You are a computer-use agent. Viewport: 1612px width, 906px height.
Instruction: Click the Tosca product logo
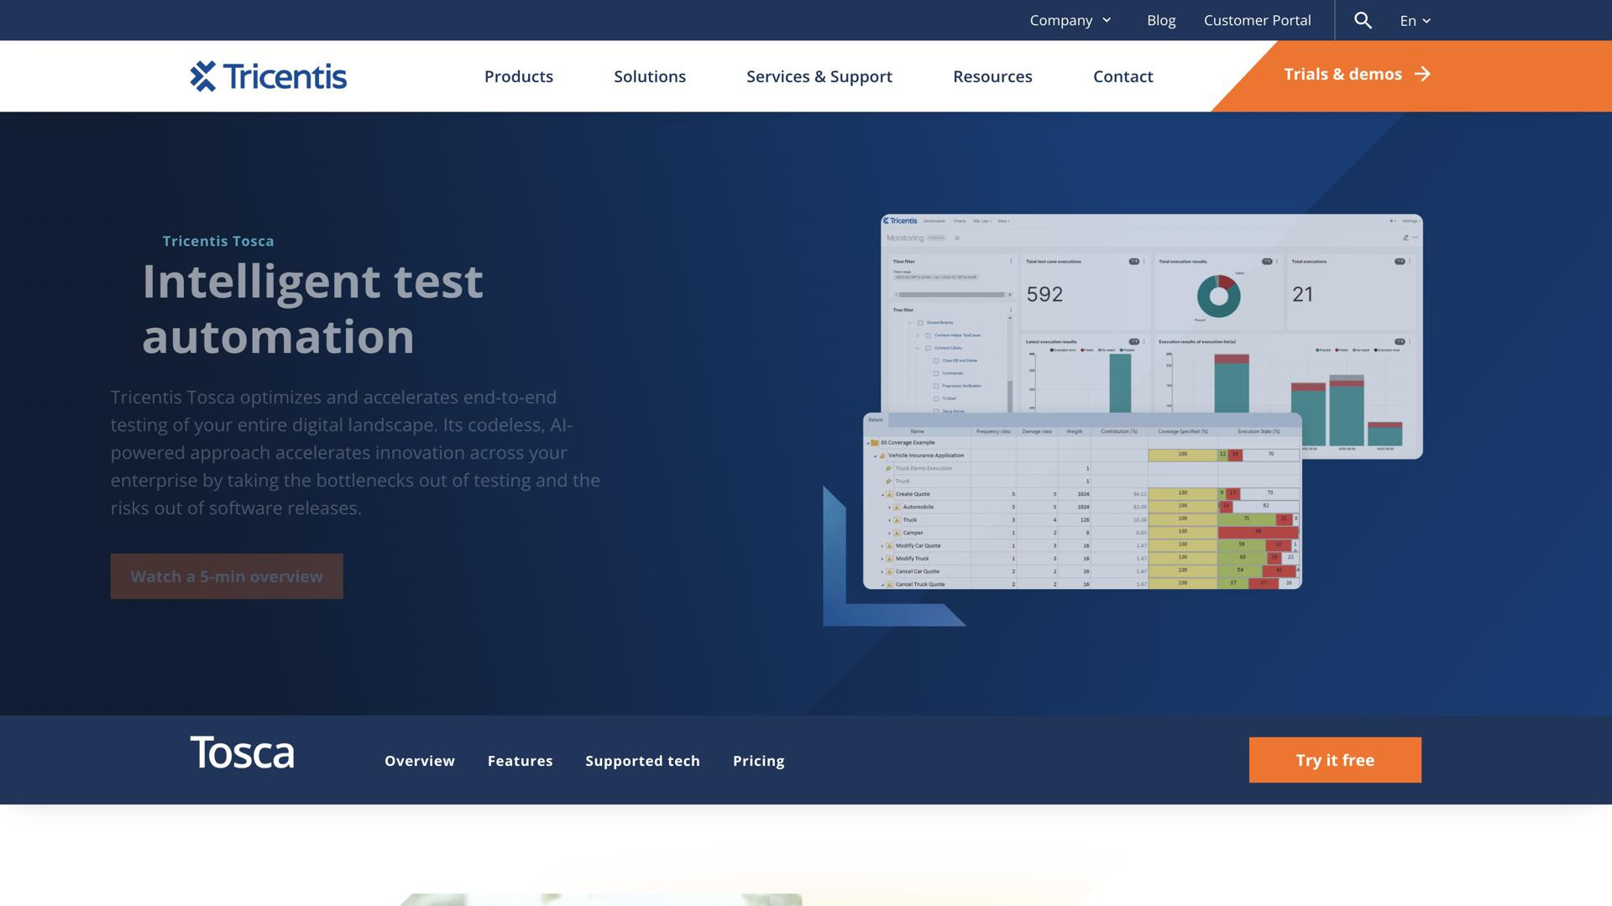click(243, 752)
